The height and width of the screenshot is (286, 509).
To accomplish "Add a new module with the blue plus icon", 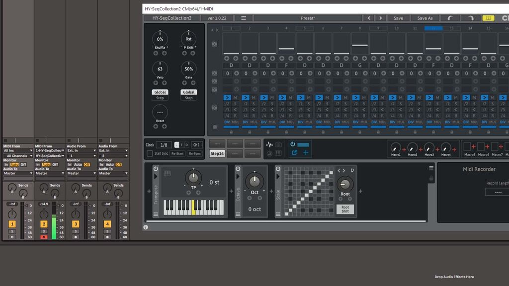I will click(x=305, y=153).
